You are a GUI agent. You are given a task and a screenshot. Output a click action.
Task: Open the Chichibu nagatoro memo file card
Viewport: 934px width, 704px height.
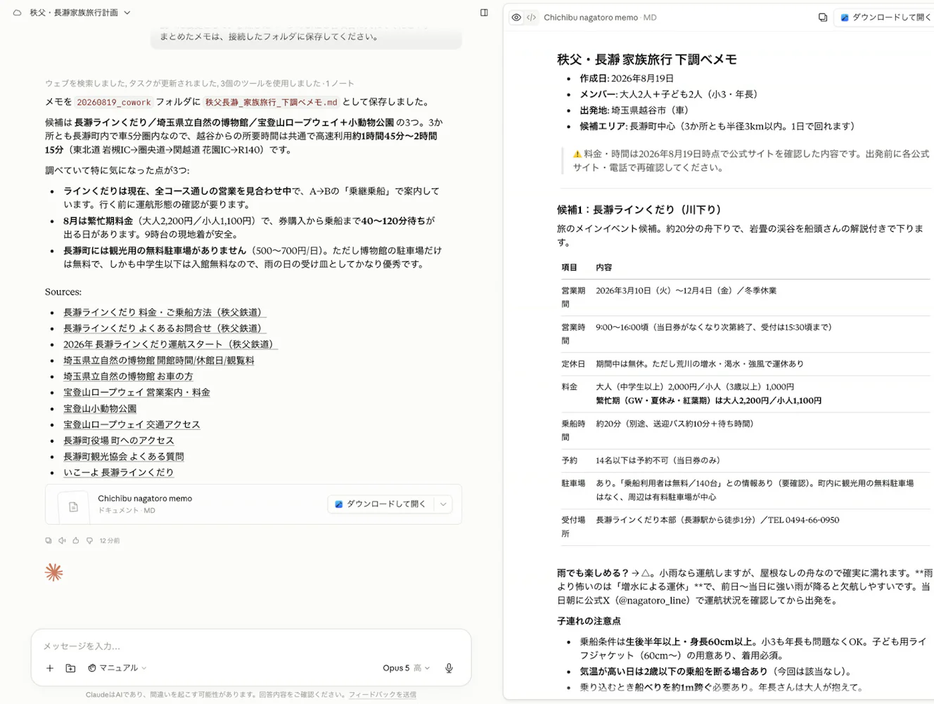(253, 504)
